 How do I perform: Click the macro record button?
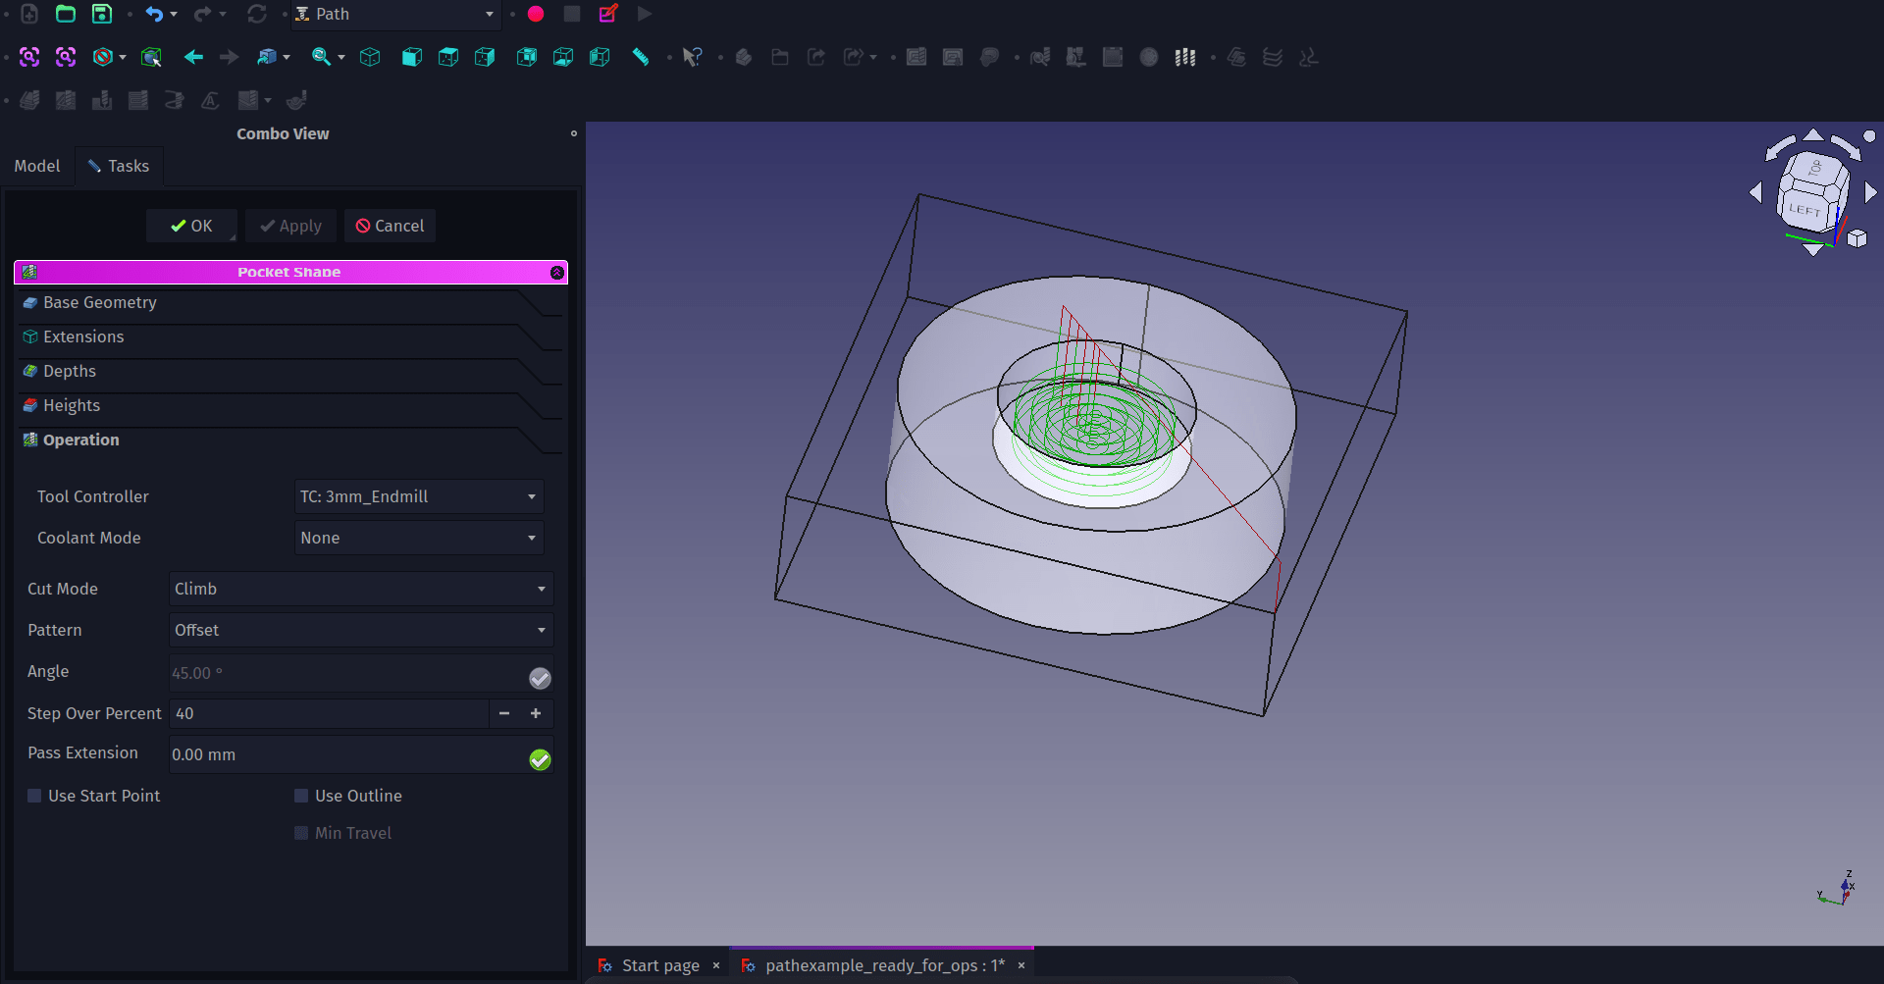(x=536, y=14)
